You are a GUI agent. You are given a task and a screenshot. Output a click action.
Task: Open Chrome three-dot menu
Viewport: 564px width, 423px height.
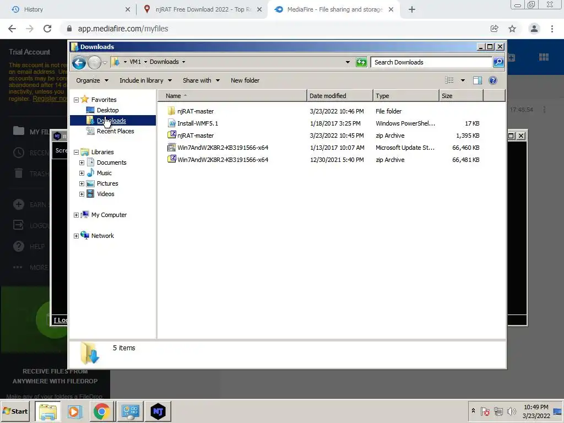(x=552, y=29)
